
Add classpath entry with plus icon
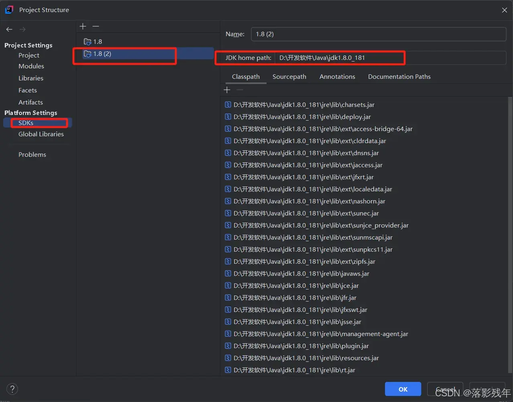click(x=227, y=90)
